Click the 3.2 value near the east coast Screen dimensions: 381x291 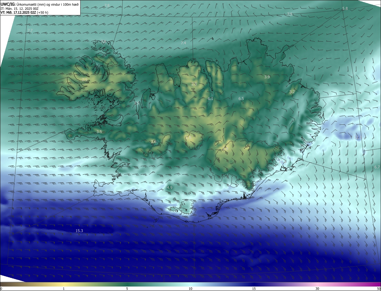tap(292, 92)
